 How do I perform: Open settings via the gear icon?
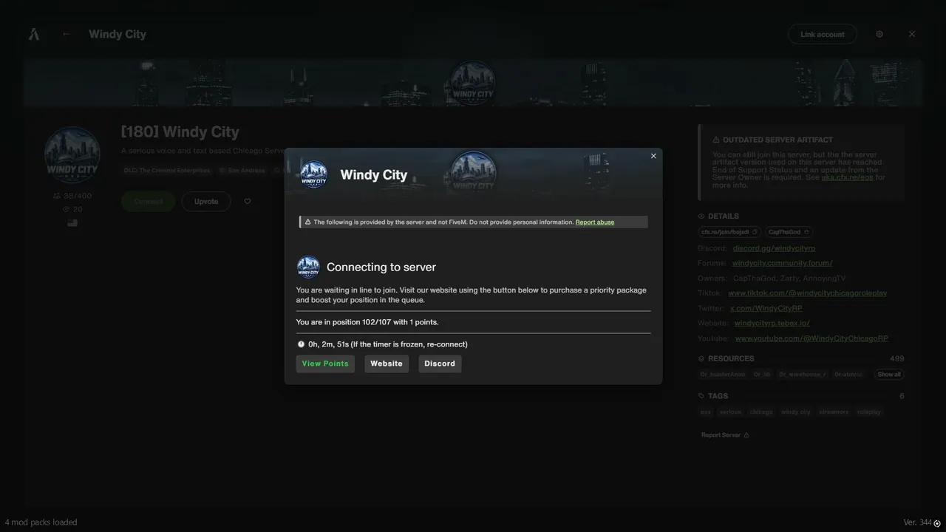pyautogui.click(x=879, y=34)
